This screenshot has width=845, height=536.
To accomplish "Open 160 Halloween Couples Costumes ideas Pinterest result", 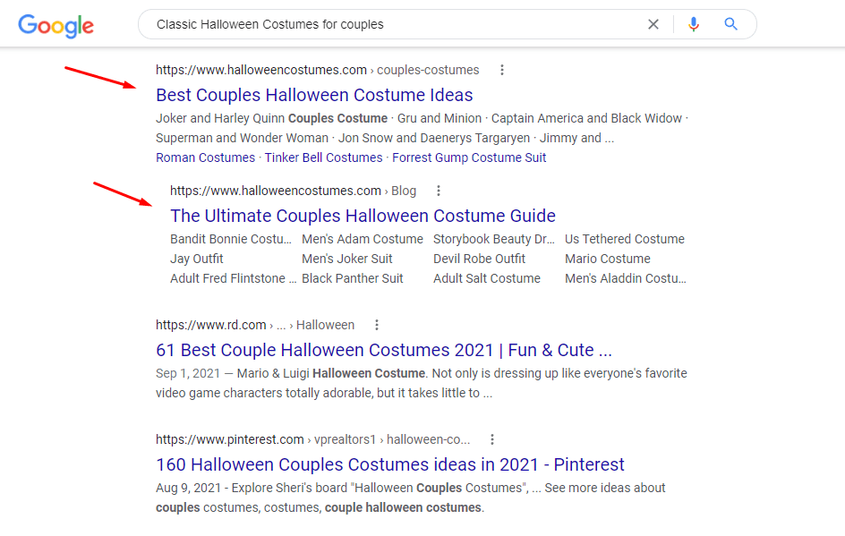I will click(x=390, y=464).
